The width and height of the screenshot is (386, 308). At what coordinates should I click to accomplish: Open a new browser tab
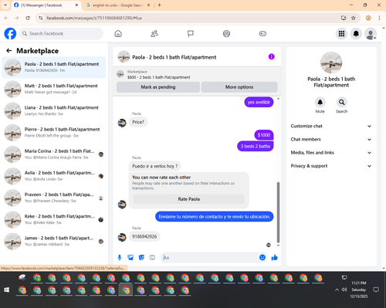(x=159, y=5)
